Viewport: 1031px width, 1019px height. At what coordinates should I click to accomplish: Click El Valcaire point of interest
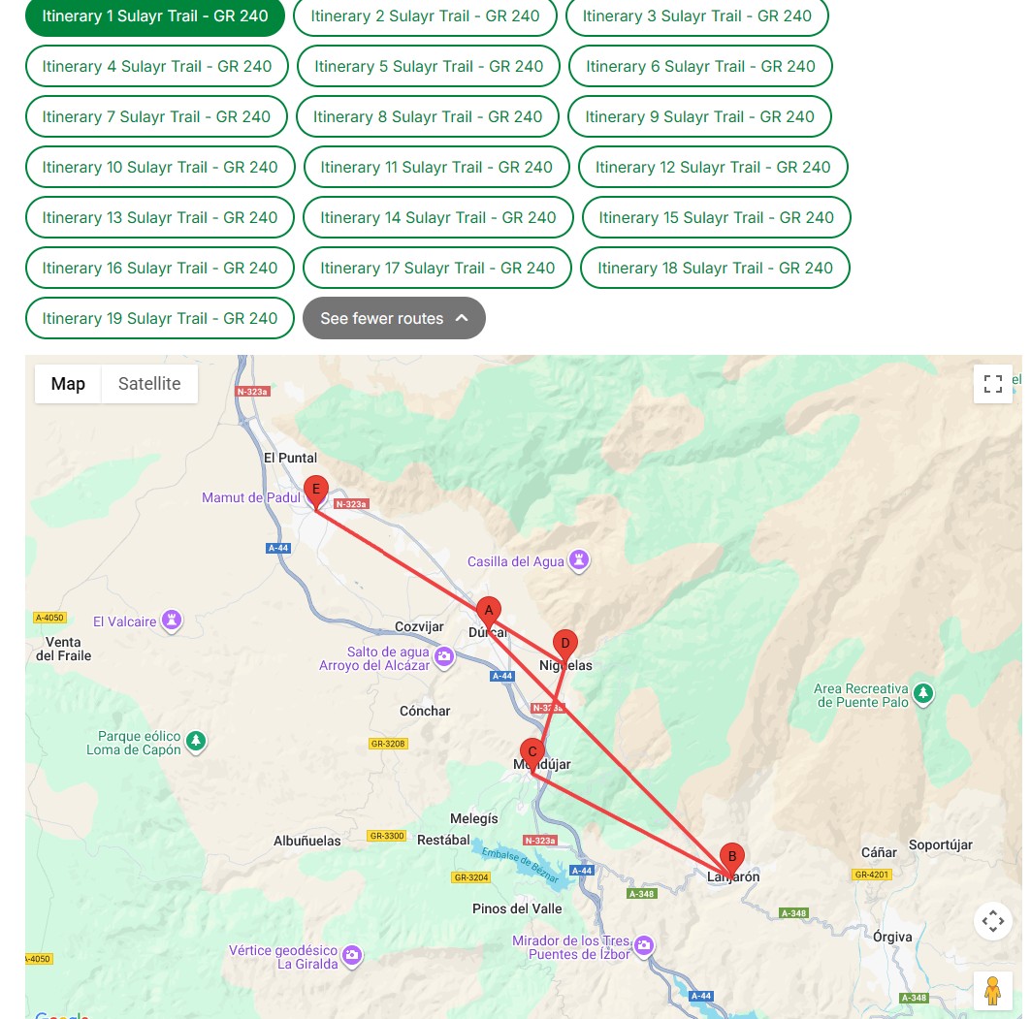point(172,621)
